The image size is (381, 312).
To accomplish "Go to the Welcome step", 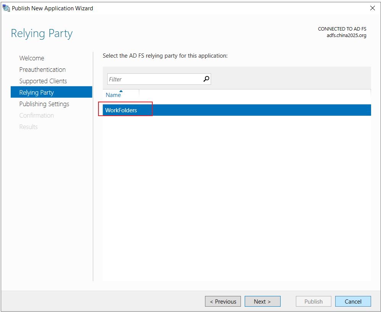I will pos(32,58).
